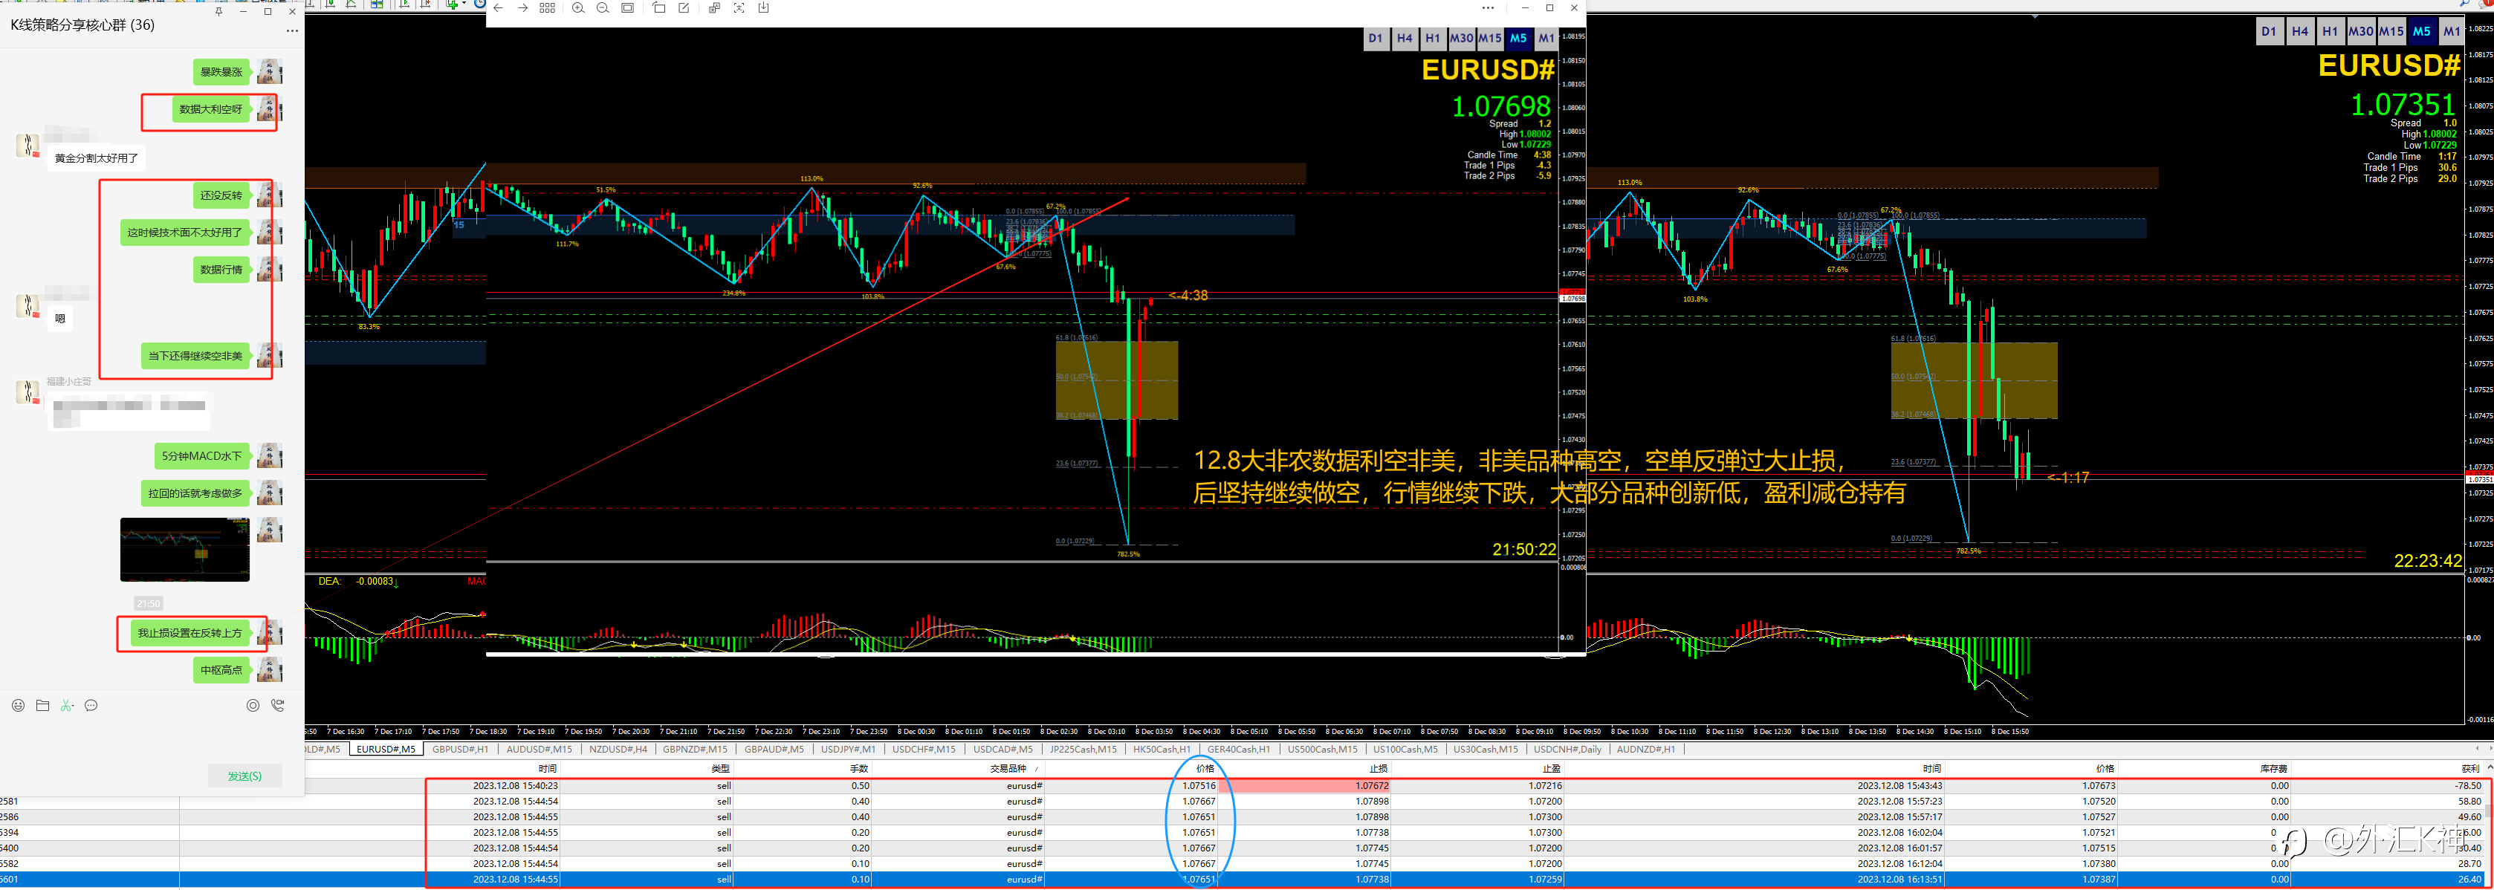Open the US100Cash,M5 chart tab
The height and width of the screenshot is (890, 2494).
click(x=1406, y=750)
